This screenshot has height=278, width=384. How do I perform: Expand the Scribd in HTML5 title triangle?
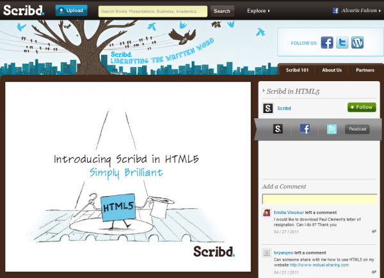point(263,92)
